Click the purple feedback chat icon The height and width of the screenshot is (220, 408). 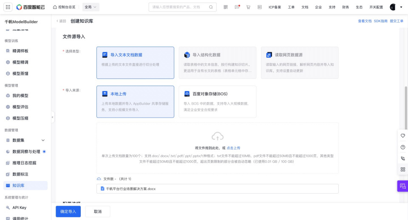402,186
